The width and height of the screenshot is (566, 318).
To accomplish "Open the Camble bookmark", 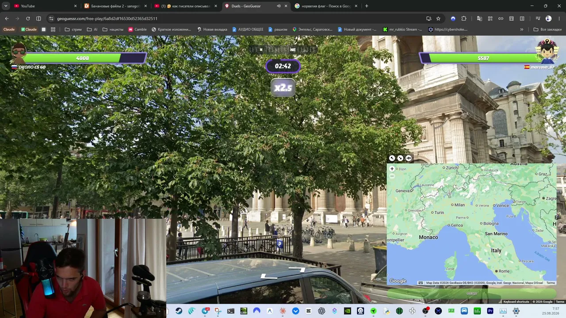I will pos(137,30).
